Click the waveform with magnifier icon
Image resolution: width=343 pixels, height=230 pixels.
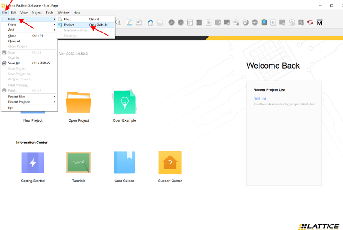[245, 22]
